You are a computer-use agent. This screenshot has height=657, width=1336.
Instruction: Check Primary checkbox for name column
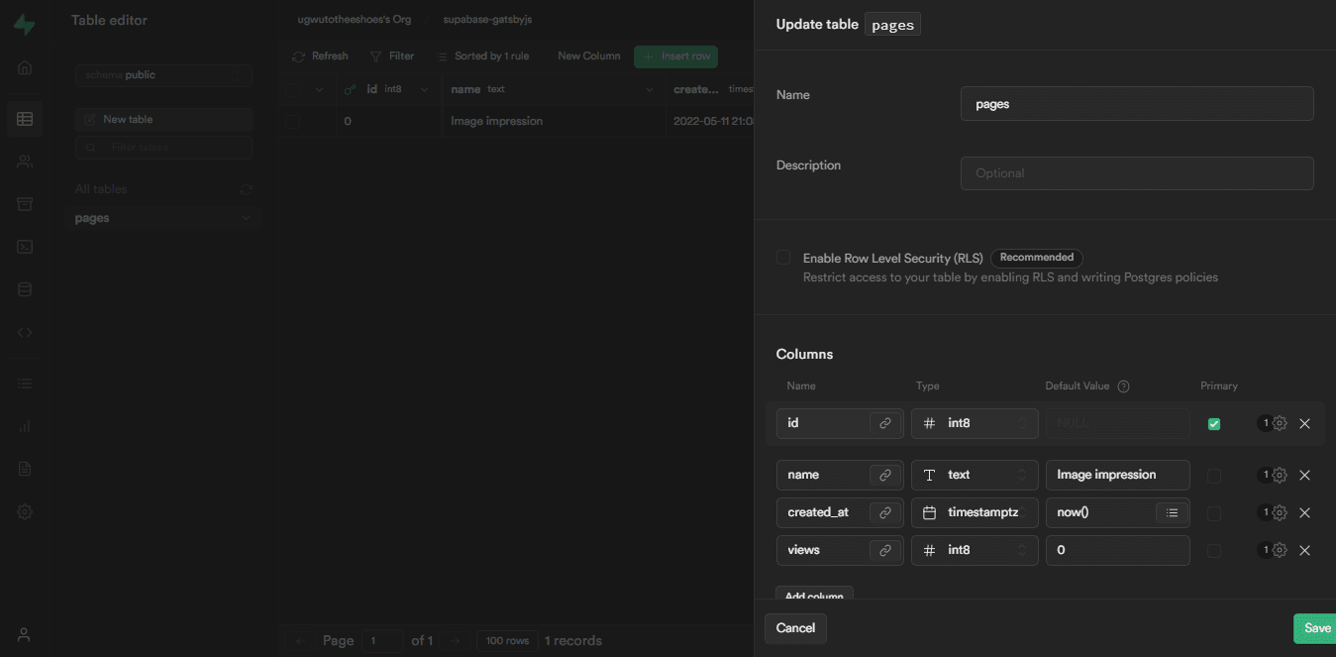point(1214,476)
